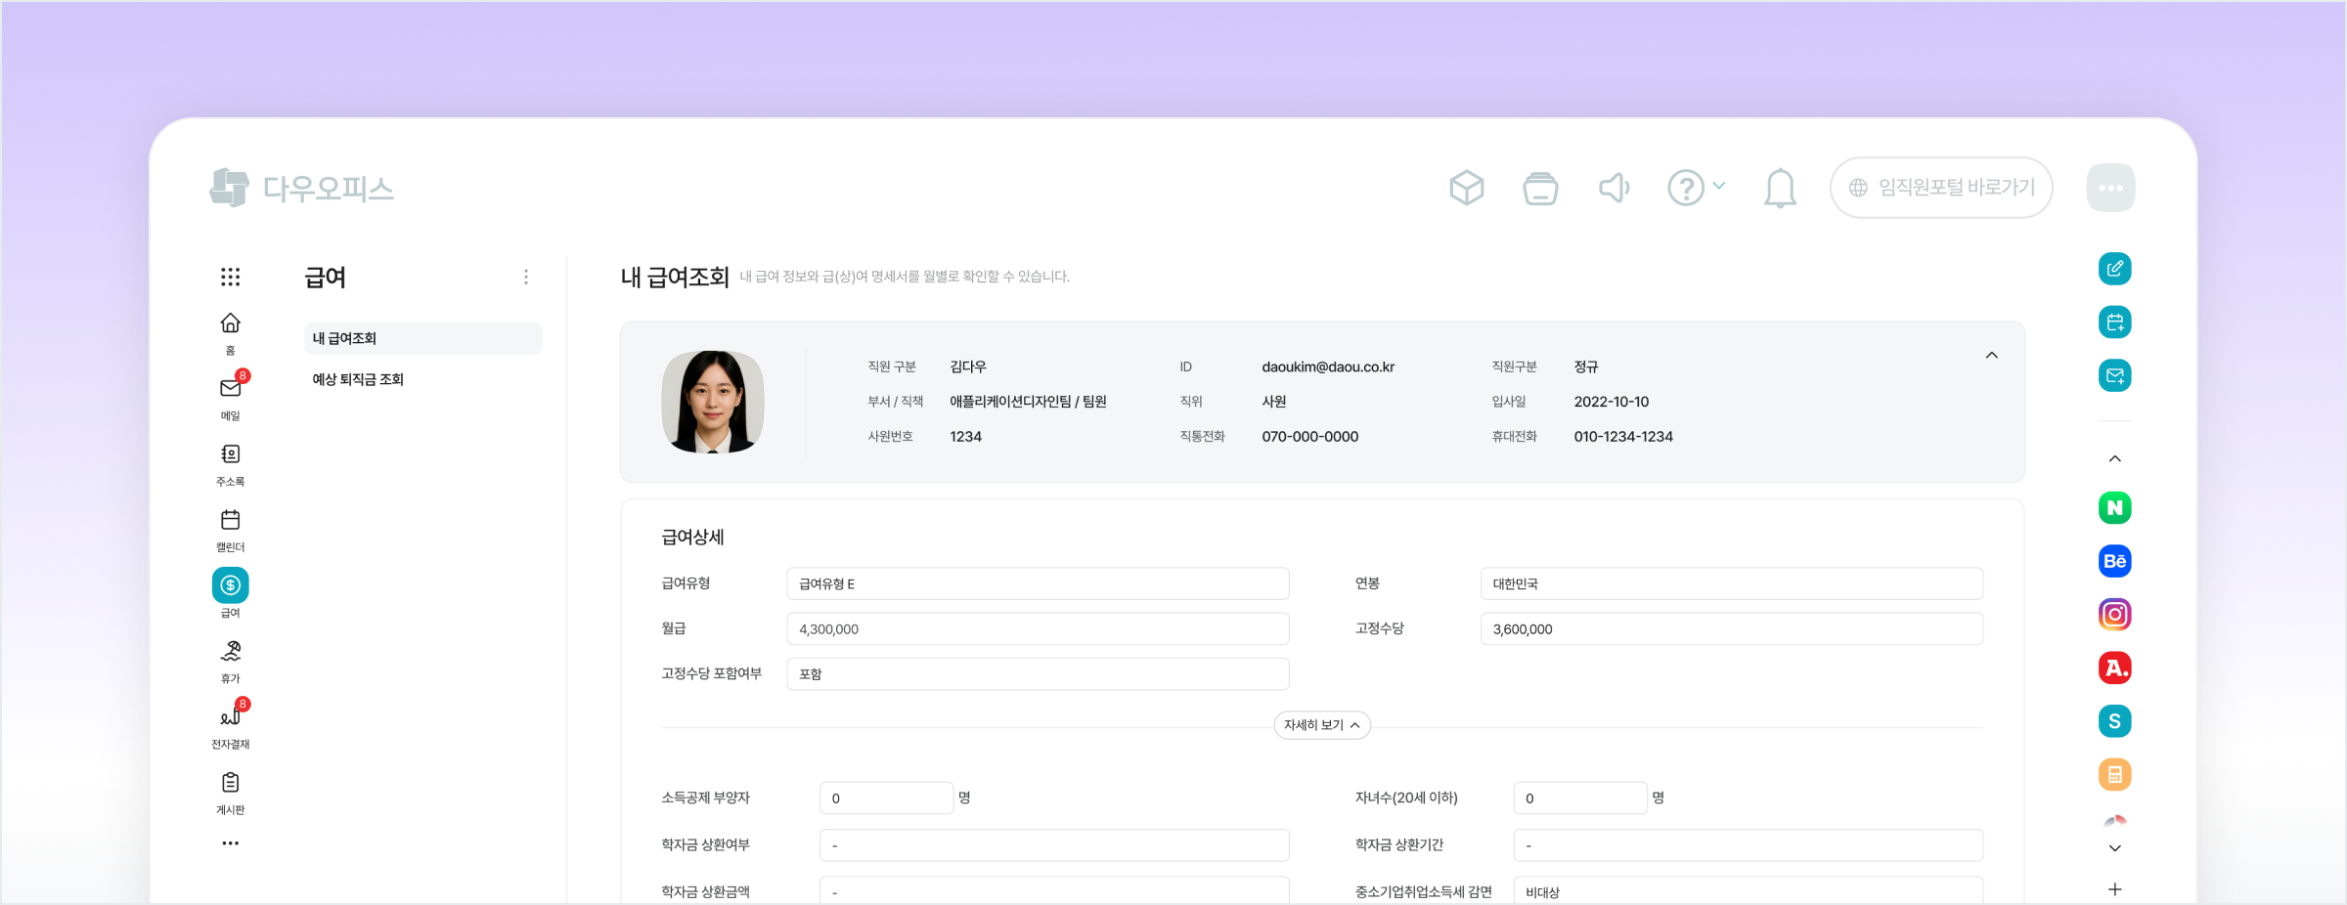The image size is (2347, 905).
Task: Click the employee name 김다우
Action: [968, 366]
